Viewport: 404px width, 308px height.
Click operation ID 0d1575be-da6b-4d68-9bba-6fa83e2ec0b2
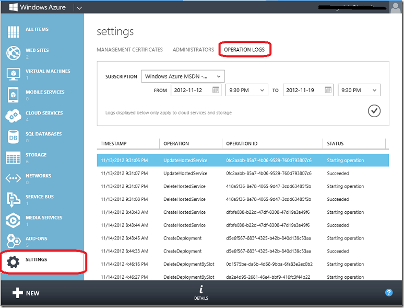(269, 264)
